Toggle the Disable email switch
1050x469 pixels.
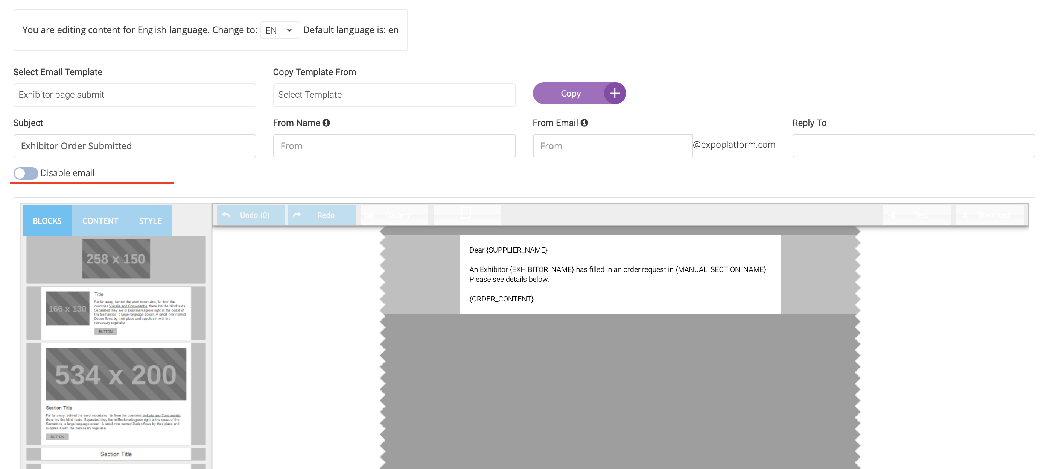(x=26, y=174)
